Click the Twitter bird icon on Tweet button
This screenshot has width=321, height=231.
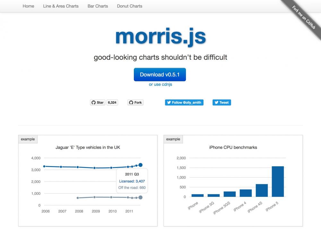216,102
